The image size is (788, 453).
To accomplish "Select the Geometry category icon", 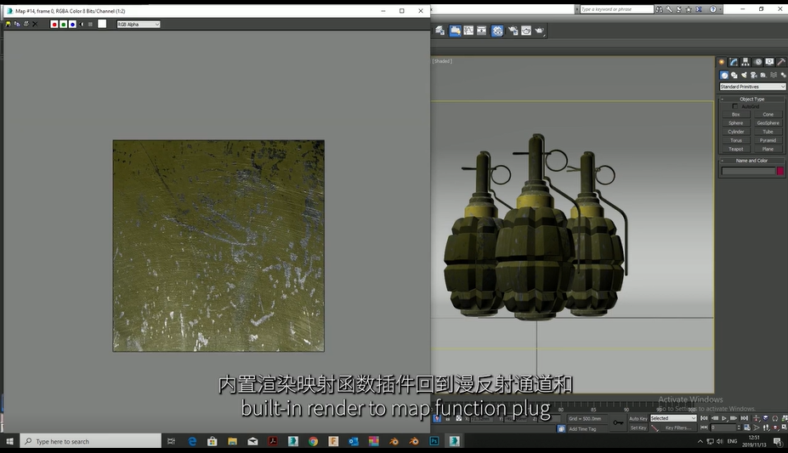I will [x=724, y=75].
